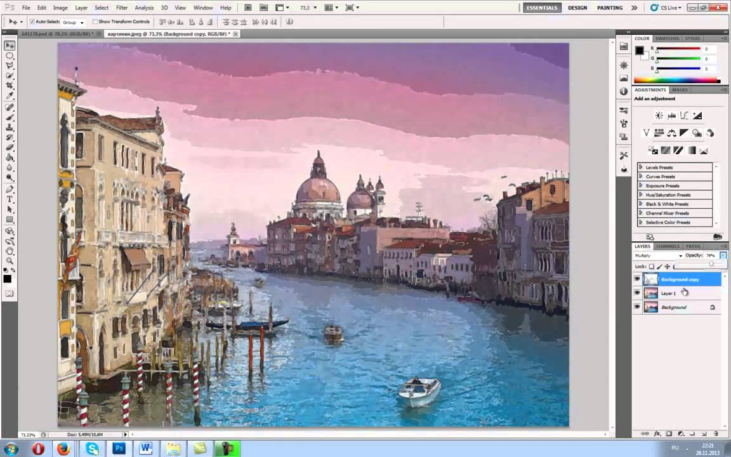Expand Hue/Saturation Presets
Image resolution: width=731 pixels, height=457 pixels.
pyautogui.click(x=640, y=195)
